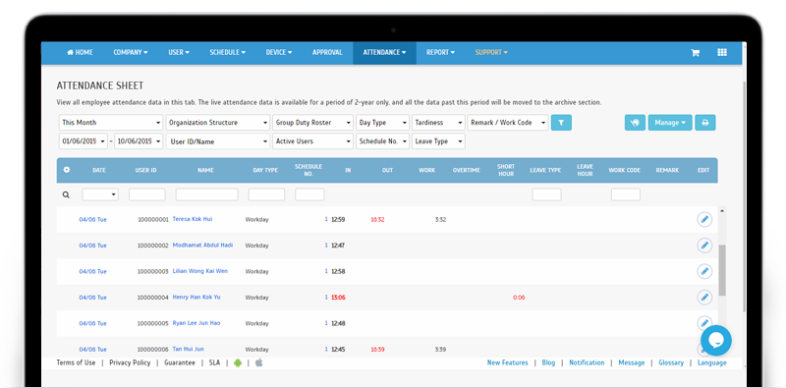Screen dimensions: 786x388
Task: Open the Active Users dropdown
Action: 313,141
